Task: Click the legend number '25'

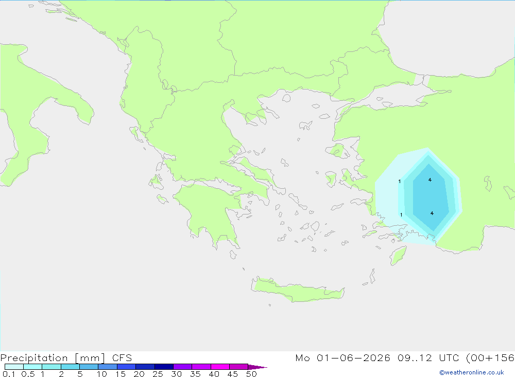Action: [158, 374]
